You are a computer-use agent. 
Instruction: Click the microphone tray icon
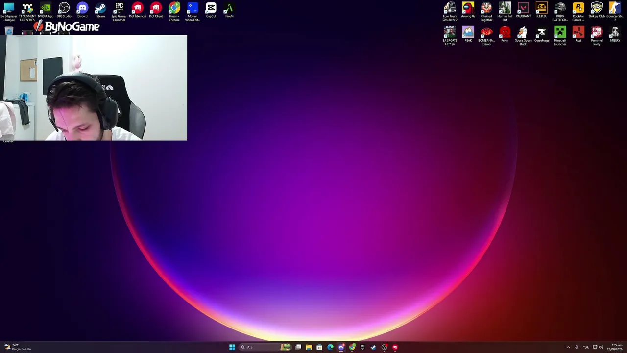coord(577,347)
